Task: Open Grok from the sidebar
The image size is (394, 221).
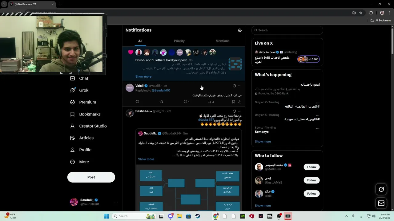Action: (79, 90)
